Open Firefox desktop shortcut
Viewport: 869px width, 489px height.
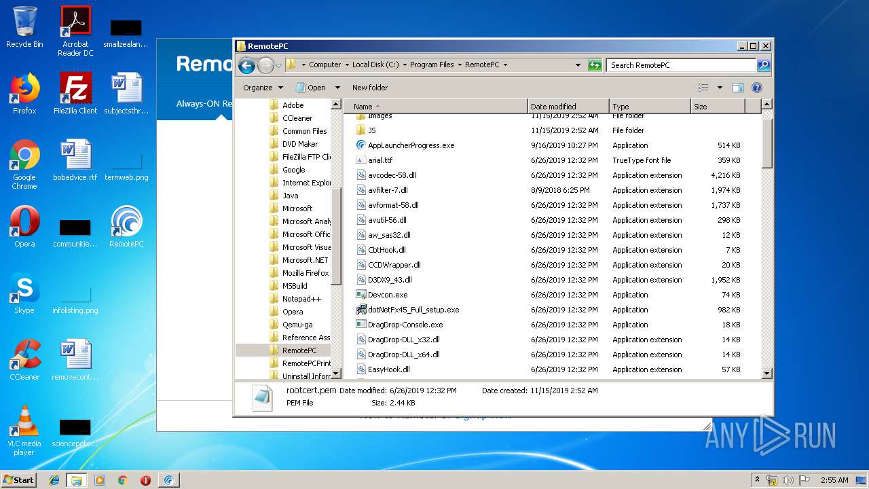[24, 94]
